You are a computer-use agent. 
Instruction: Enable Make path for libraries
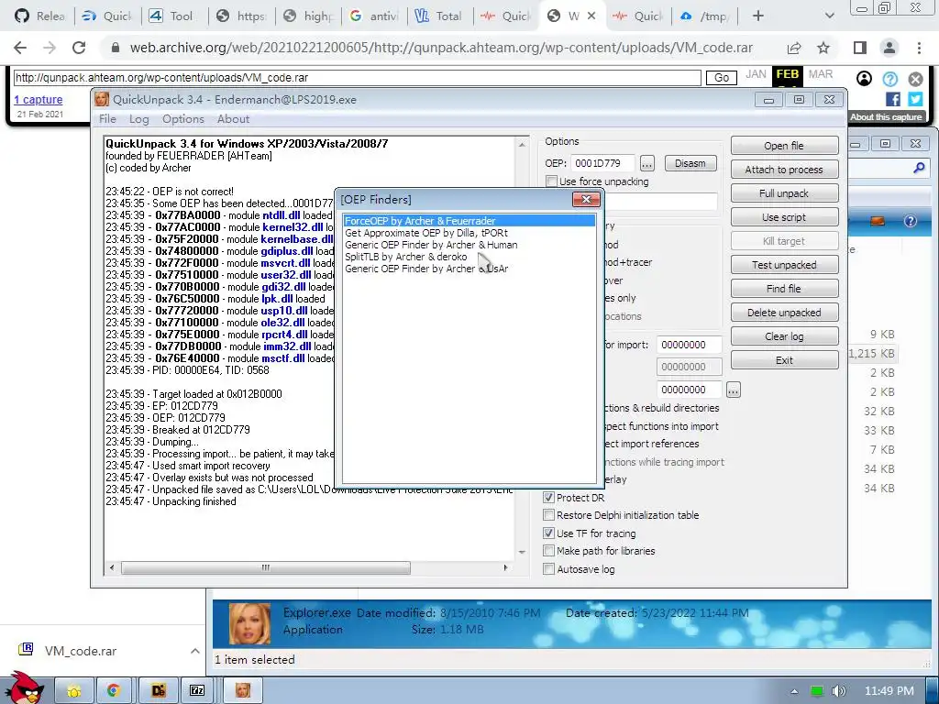(x=548, y=551)
